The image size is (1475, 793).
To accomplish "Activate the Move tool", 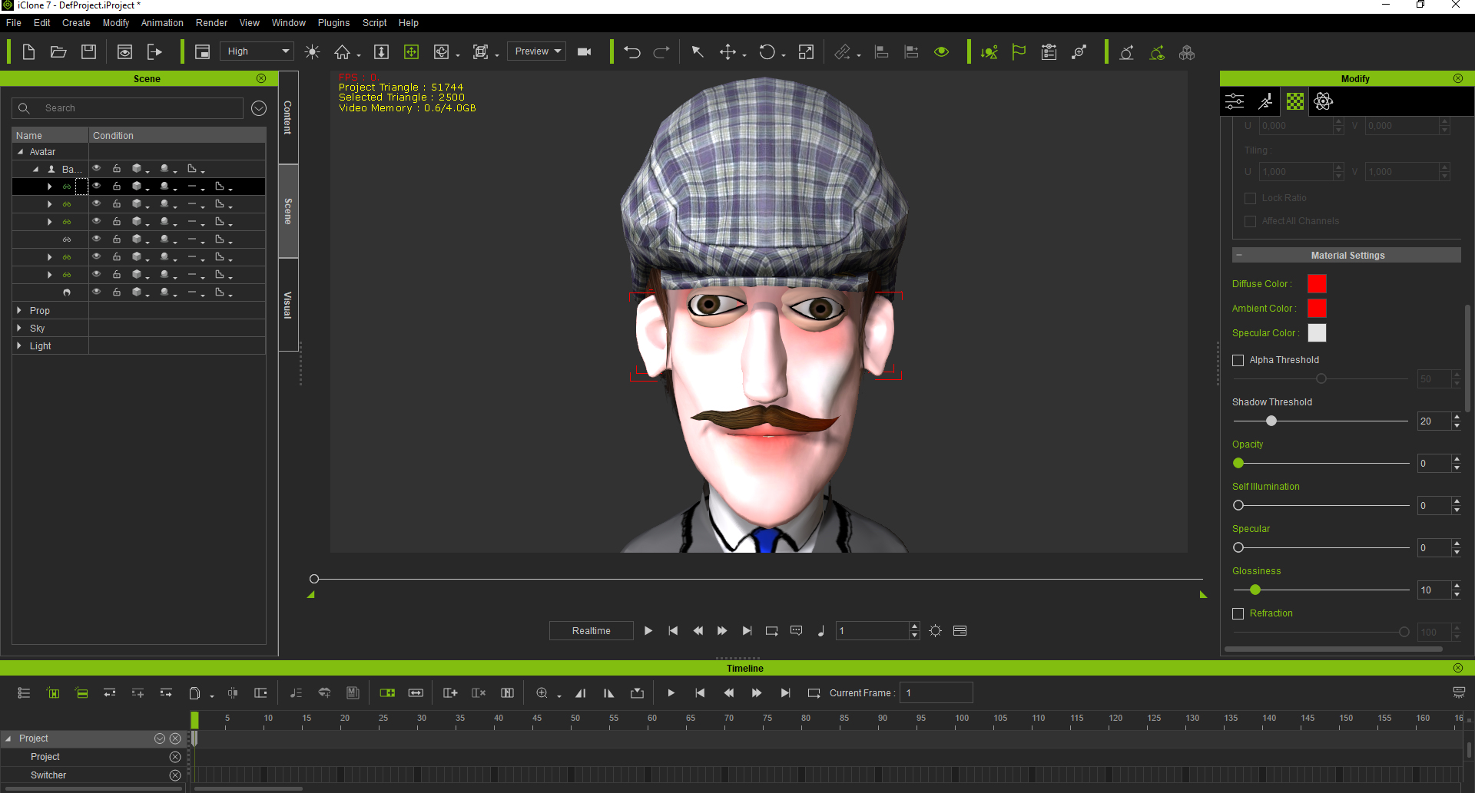I will point(728,52).
